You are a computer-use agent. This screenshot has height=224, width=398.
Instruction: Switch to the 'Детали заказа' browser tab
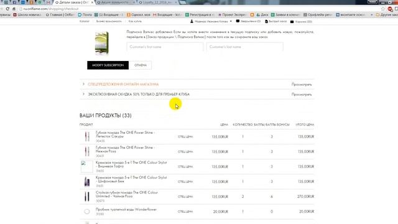pyautogui.click(x=73, y=2)
